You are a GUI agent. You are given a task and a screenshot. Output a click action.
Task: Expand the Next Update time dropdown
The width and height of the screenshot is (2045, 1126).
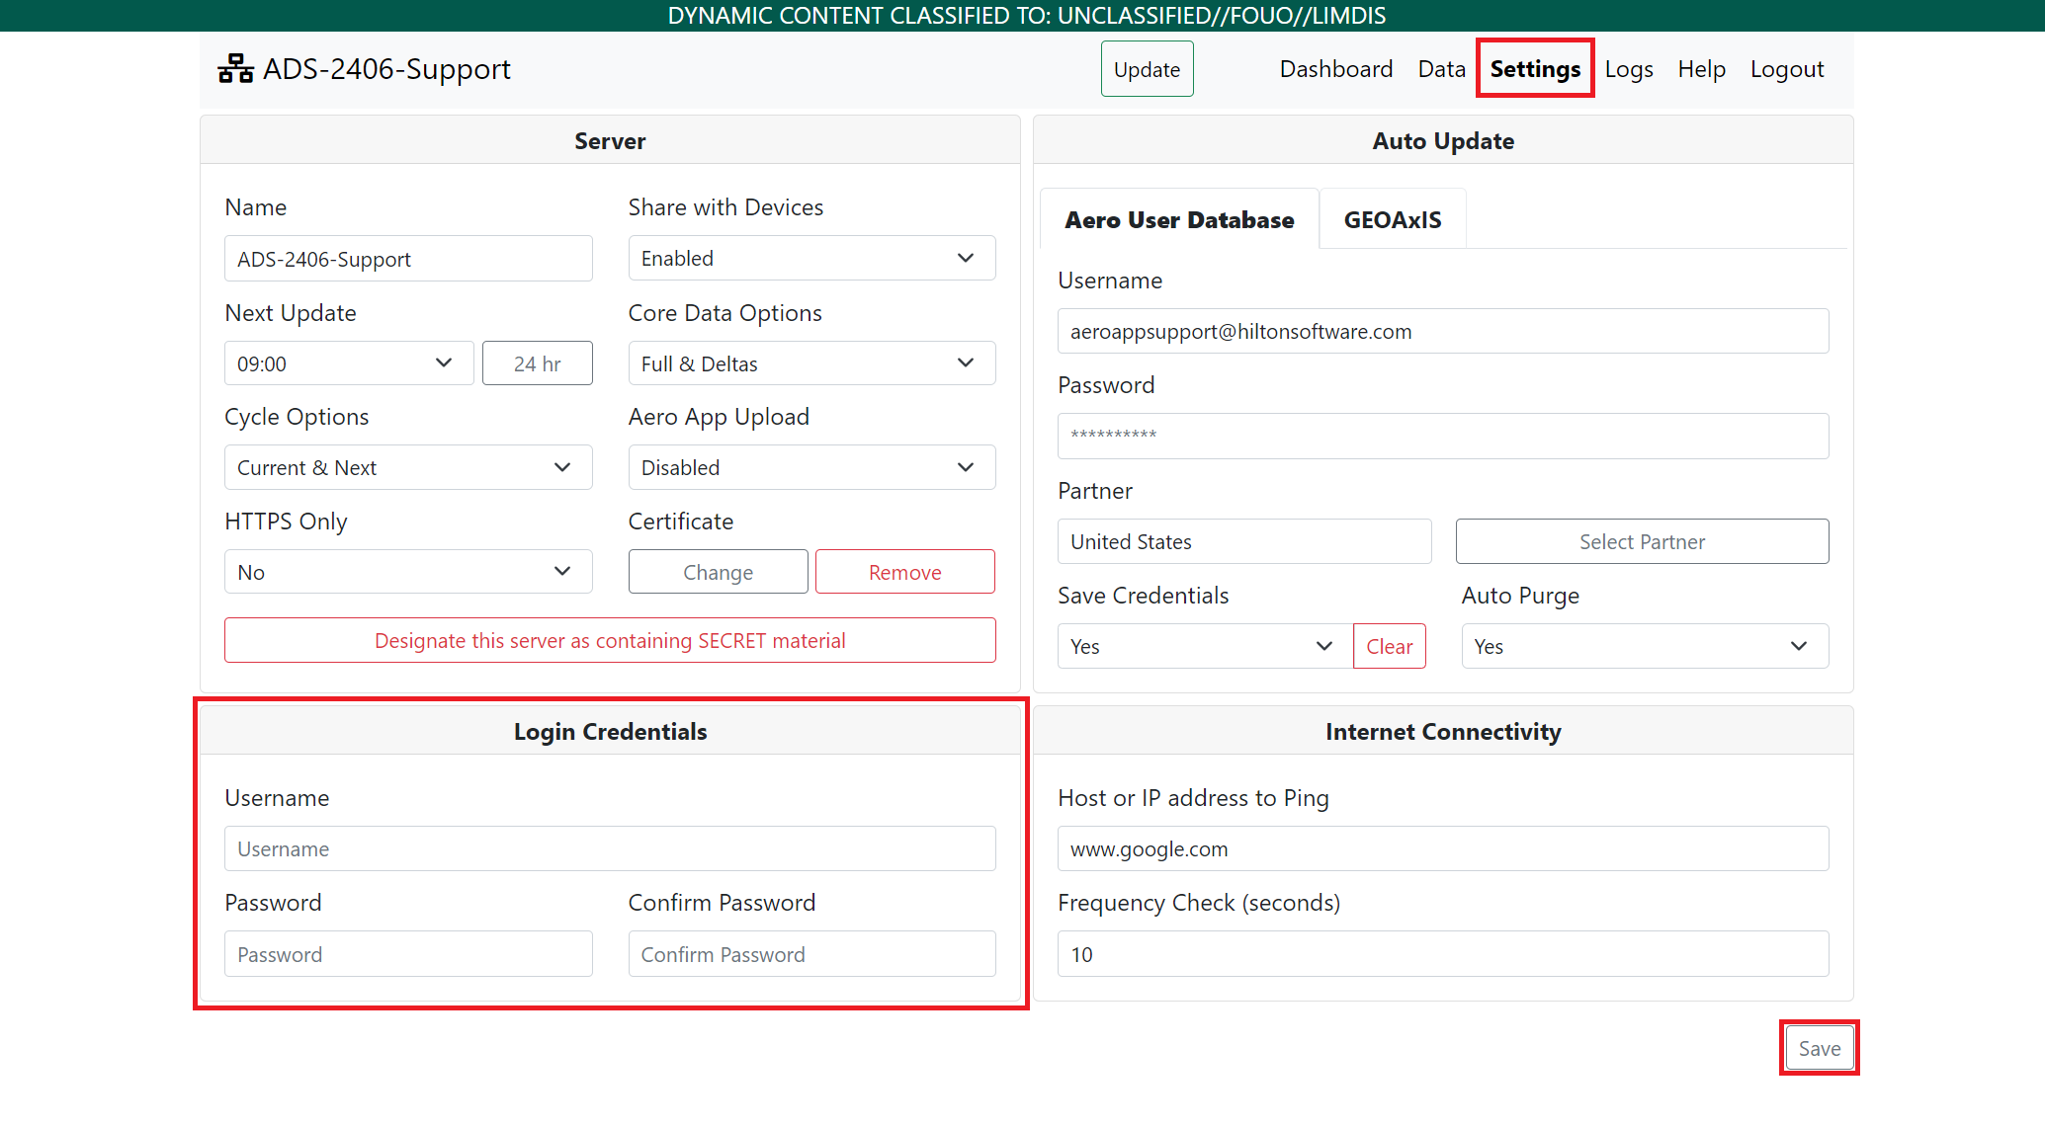[348, 363]
